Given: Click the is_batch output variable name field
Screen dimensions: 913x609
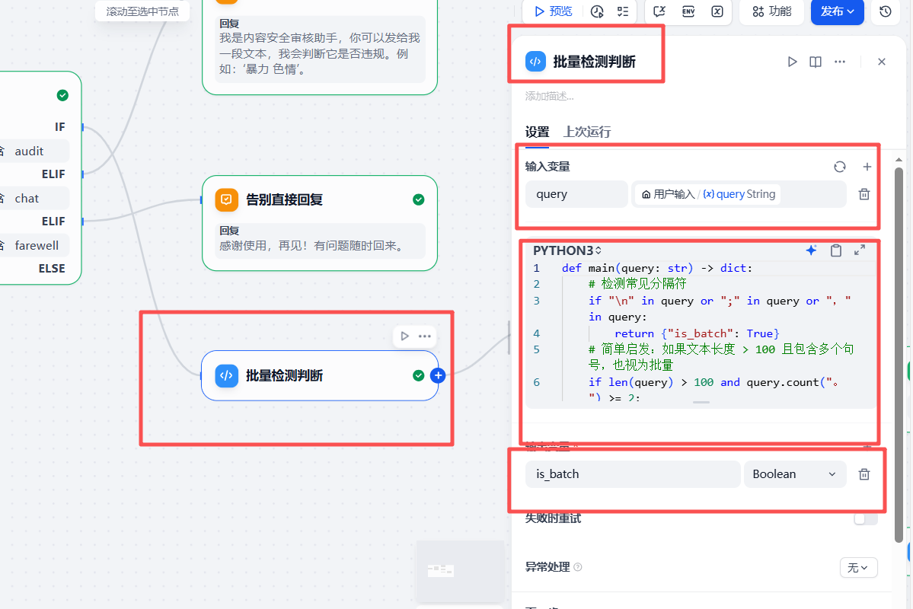Looking at the screenshot, I should (x=633, y=474).
